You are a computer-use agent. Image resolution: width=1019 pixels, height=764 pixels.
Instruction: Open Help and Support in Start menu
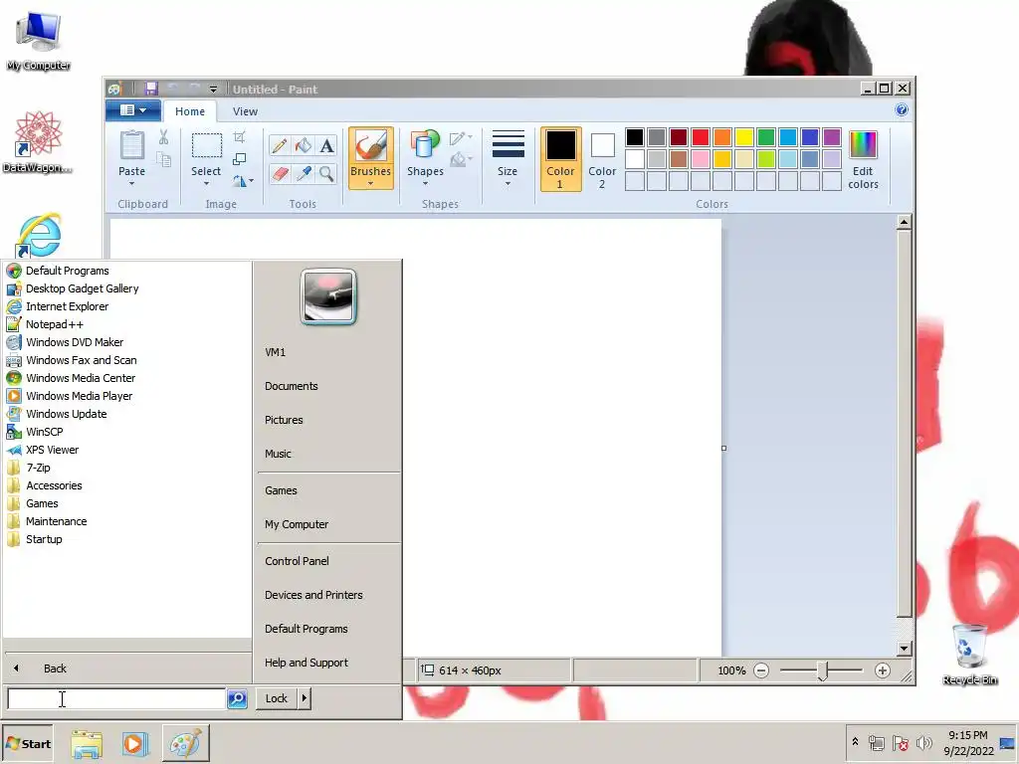click(x=306, y=662)
